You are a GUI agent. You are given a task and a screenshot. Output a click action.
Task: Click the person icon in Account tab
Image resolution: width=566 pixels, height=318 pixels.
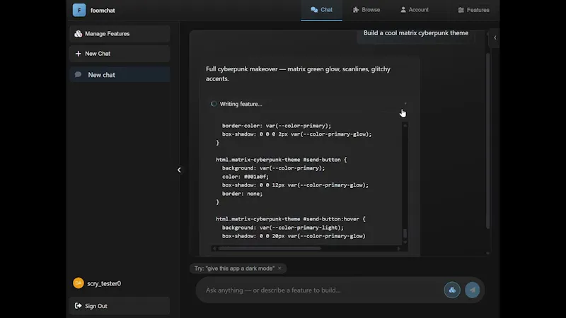tap(403, 10)
